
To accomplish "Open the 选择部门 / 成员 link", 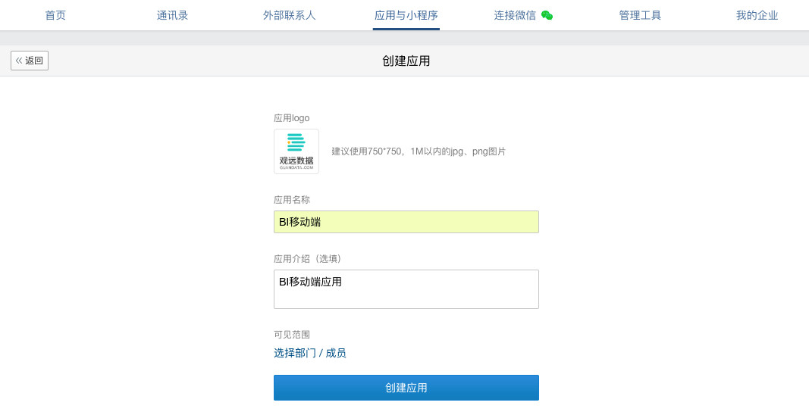I will [x=309, y=353].
